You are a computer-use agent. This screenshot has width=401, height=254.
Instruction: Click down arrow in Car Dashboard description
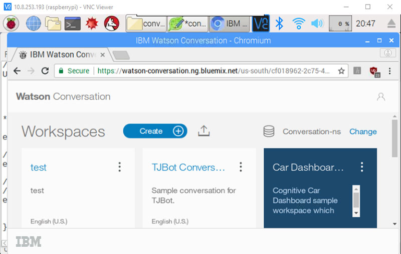coord(356,213)
